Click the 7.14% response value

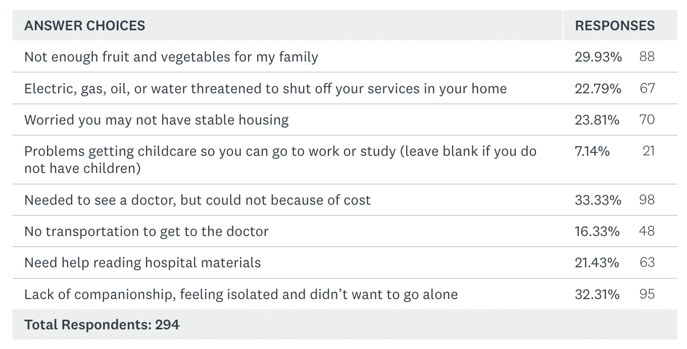(592, 151)
